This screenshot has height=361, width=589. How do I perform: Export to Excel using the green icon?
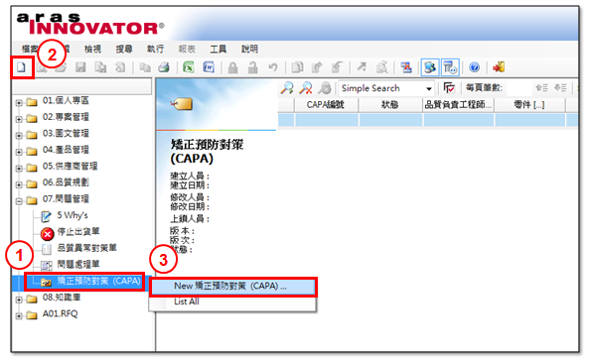coord(189,67)
